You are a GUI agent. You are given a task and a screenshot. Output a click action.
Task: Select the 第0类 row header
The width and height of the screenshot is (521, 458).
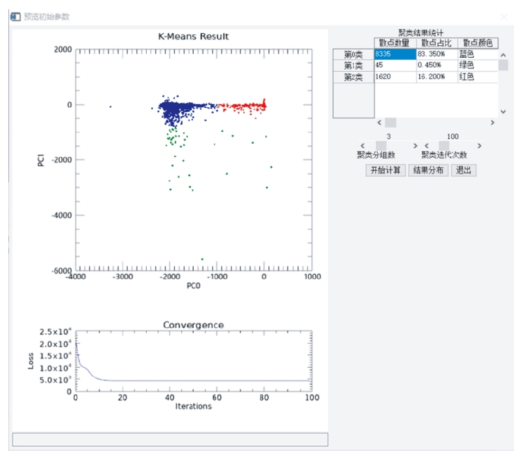click(x=353, y=54)
